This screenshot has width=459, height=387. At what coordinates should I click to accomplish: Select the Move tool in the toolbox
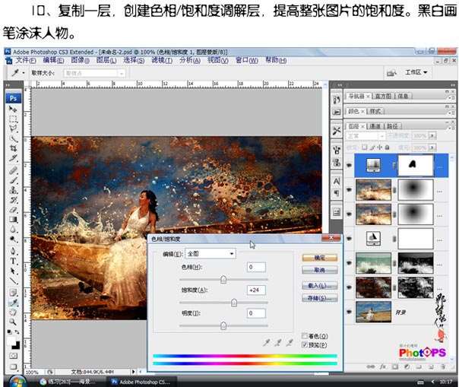[x=13, y=110]
